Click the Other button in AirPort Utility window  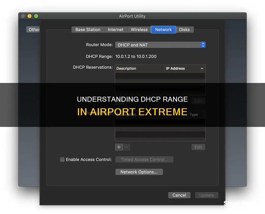pos(33,30)
